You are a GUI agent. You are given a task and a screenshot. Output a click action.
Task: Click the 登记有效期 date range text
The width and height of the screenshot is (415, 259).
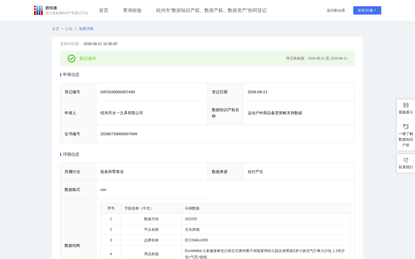coord(317,59)
